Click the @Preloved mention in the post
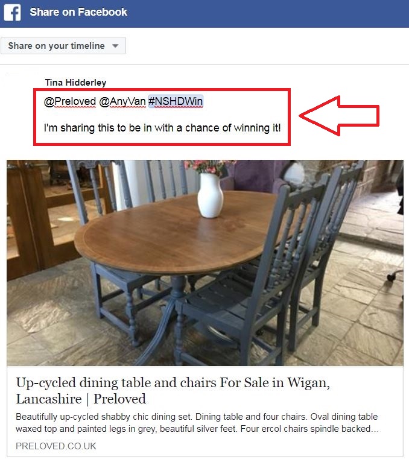The width and height of the screenshot is (409, 468). pyautogui.click(x=70, y=101)
